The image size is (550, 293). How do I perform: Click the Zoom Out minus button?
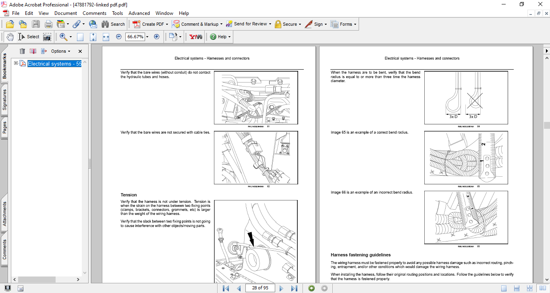tap(119, 37)
